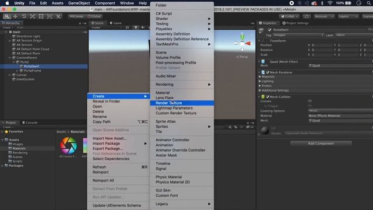Screen dimensions: 373x210
Task: Open the Collab dropdown
Action: [290, 16]
